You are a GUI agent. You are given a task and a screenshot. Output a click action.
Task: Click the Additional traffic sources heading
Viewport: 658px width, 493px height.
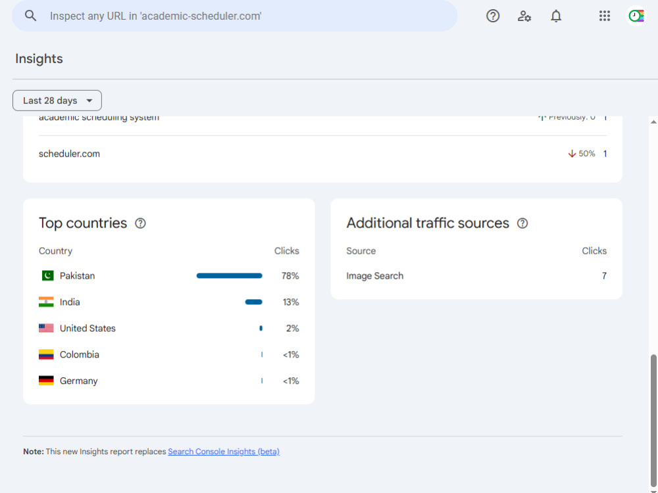[x=428, y=223]
